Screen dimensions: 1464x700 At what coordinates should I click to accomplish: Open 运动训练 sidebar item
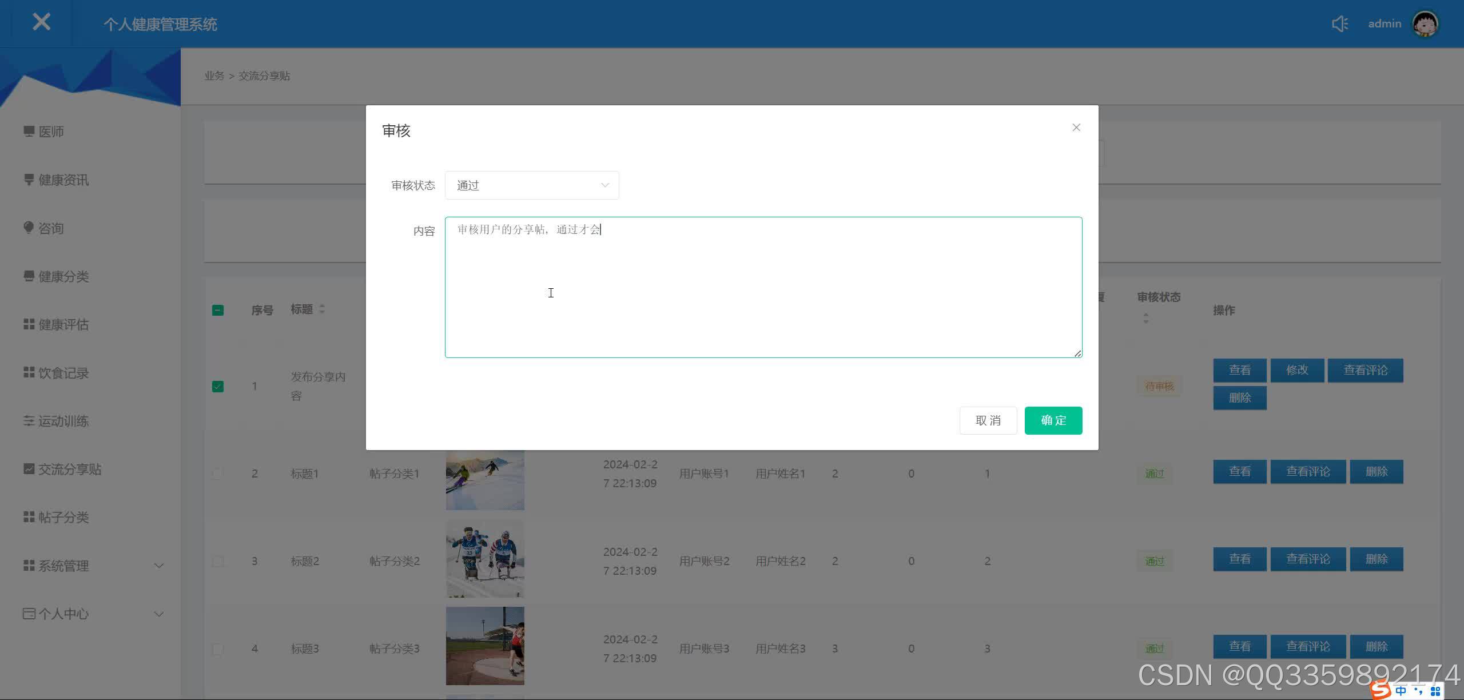(x=63, y=421)
